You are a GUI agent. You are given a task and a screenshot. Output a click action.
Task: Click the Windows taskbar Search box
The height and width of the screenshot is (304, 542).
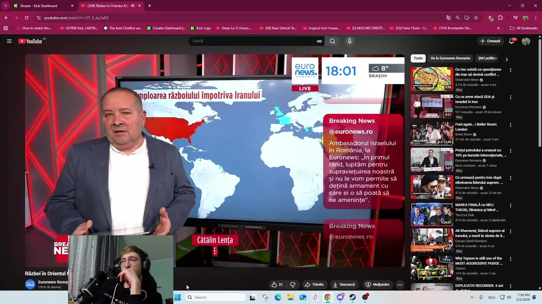point(216,297)
